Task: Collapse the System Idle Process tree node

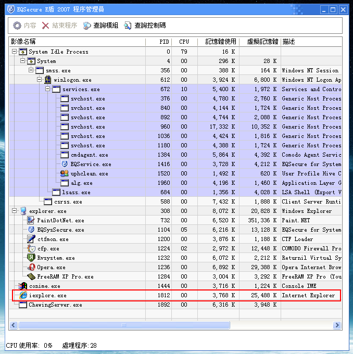Action: tap(14, 52)
